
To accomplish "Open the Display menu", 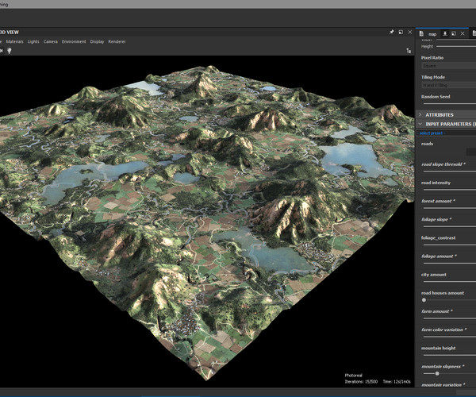I will pyautogui.click(x=97, y=41).
